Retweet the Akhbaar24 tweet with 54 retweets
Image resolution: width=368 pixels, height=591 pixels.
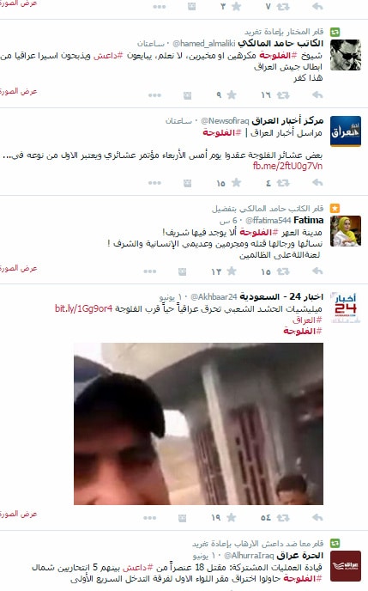[283, 517]
